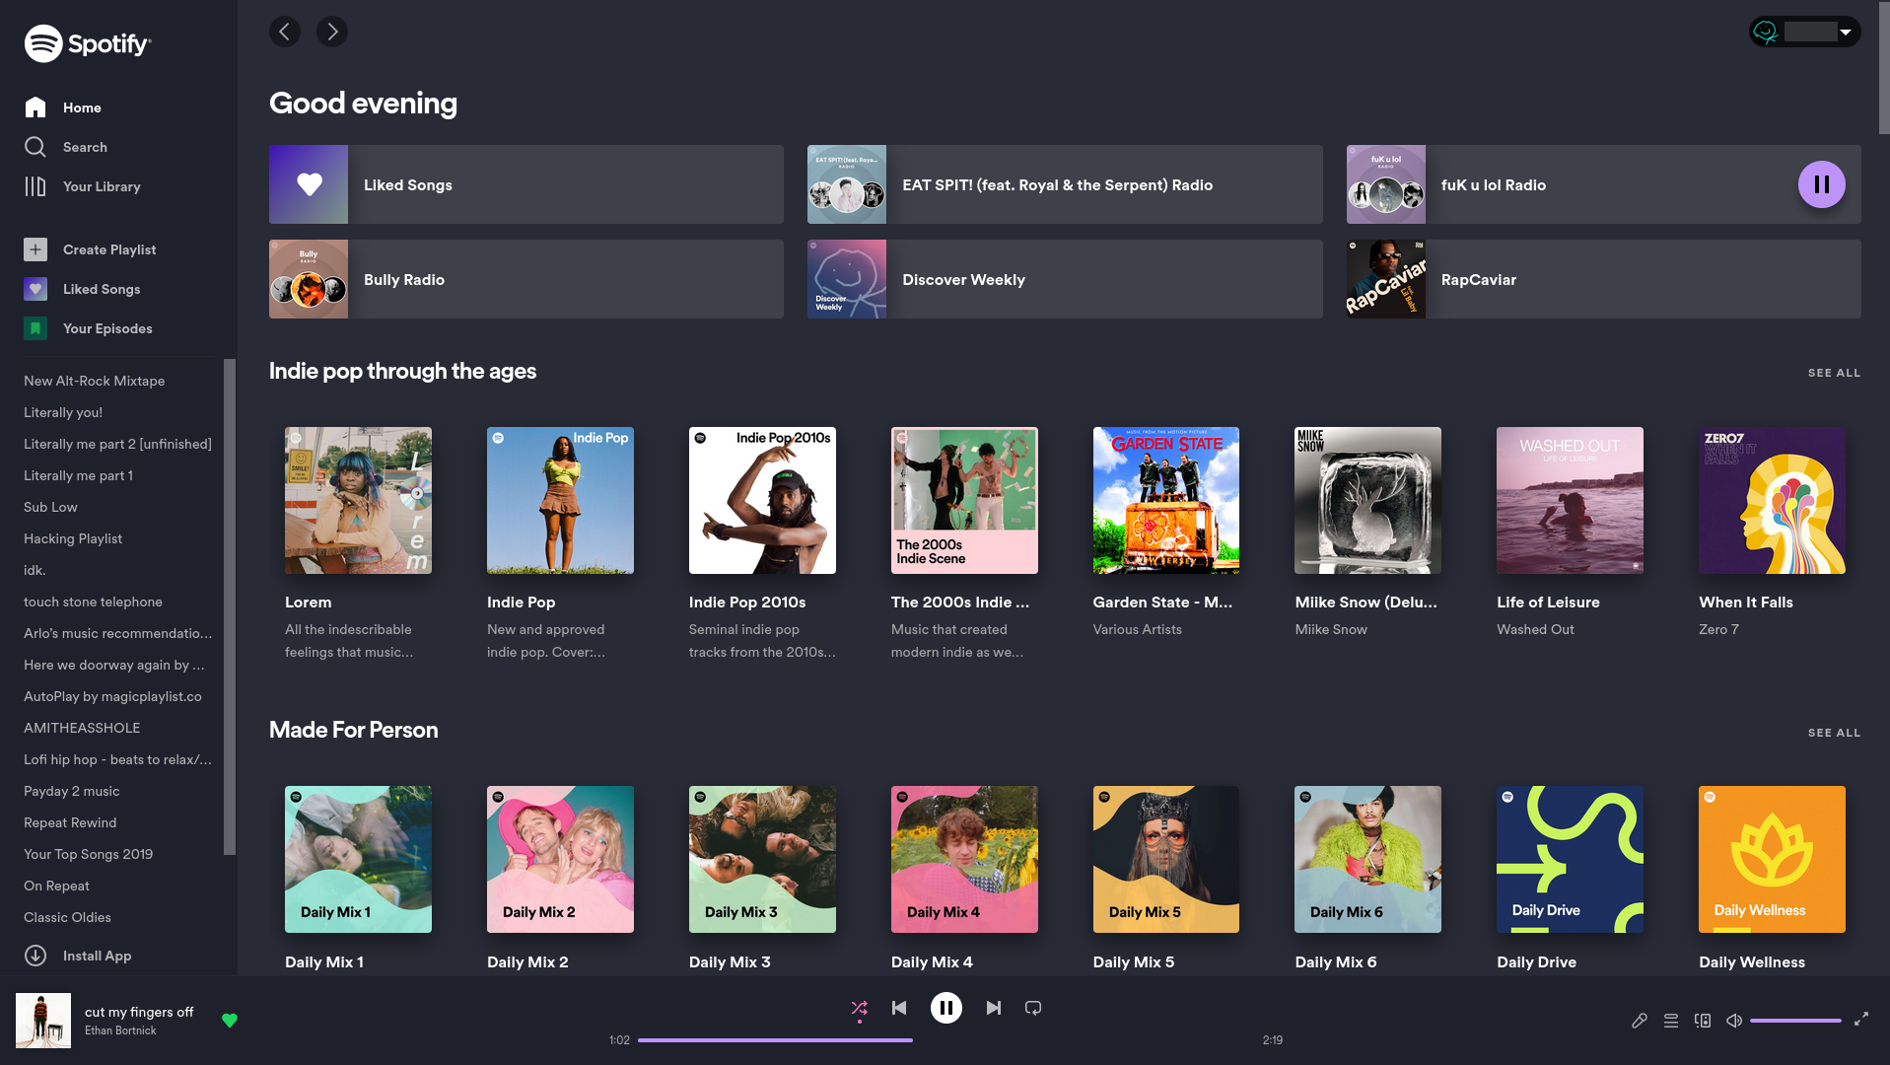Open the play queue icon
Screen dimensions: 1890x1065
[x=1671, y=1021]
